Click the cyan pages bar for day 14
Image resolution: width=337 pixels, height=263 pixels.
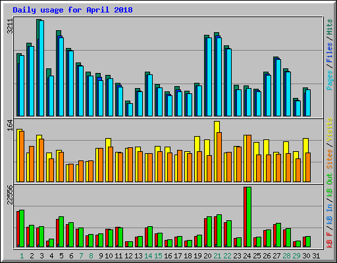(x=150, y=95)
